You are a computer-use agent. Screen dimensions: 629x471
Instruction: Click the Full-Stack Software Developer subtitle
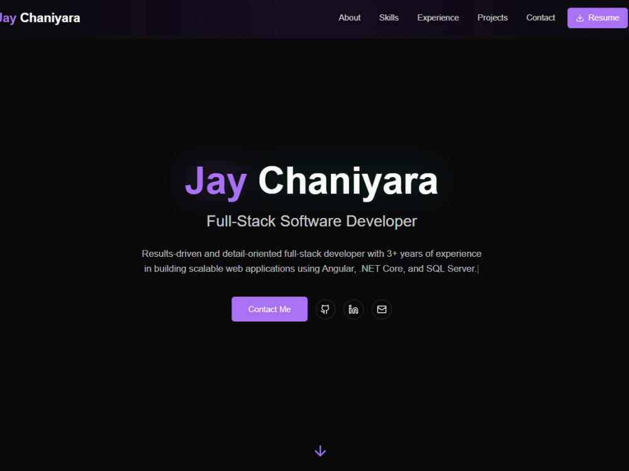point(312,221)
